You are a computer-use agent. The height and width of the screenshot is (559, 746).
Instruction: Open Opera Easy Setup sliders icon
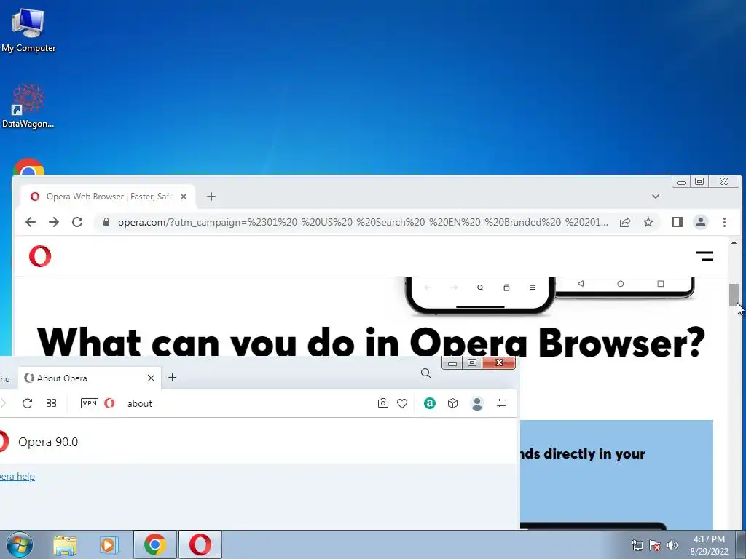coord(501,403)
